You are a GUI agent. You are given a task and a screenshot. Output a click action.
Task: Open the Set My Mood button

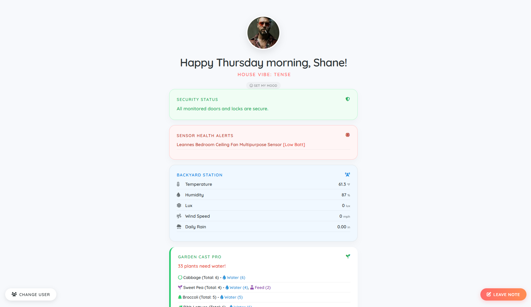pyautogui.click(x=263, y=85)
